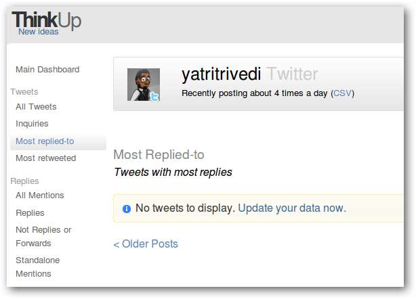Go to Main Dashboard
The width and height of the screenshot is (416, 299).
click(x=47, y=69)
